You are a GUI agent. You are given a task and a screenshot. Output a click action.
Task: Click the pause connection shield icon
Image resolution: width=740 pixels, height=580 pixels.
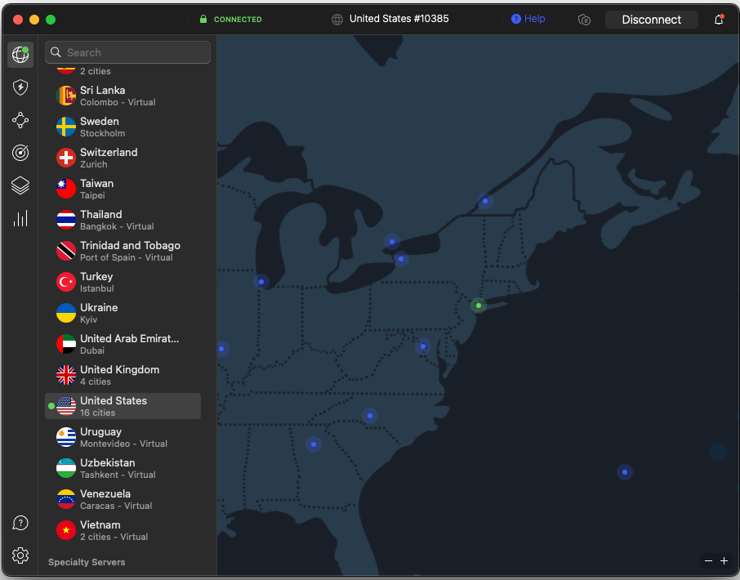point(584,20)
